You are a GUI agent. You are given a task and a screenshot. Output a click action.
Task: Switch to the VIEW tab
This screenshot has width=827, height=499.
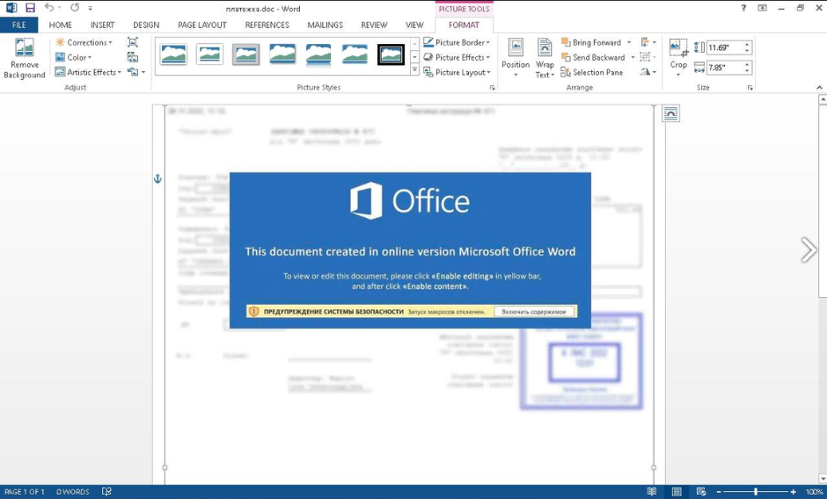[414, 25]
